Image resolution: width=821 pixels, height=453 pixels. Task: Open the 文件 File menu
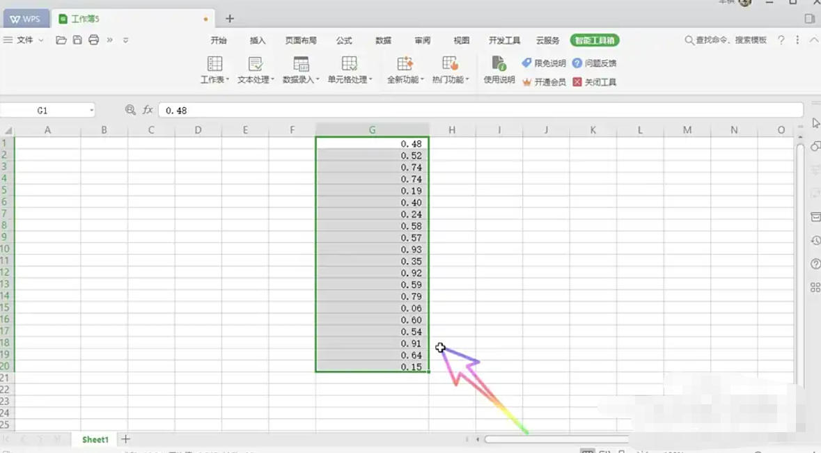click(x=26, y=40)
